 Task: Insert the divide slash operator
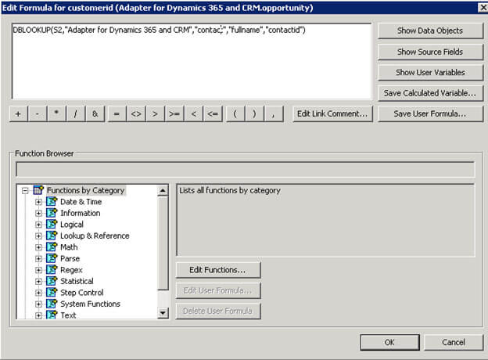pos(76,114)
